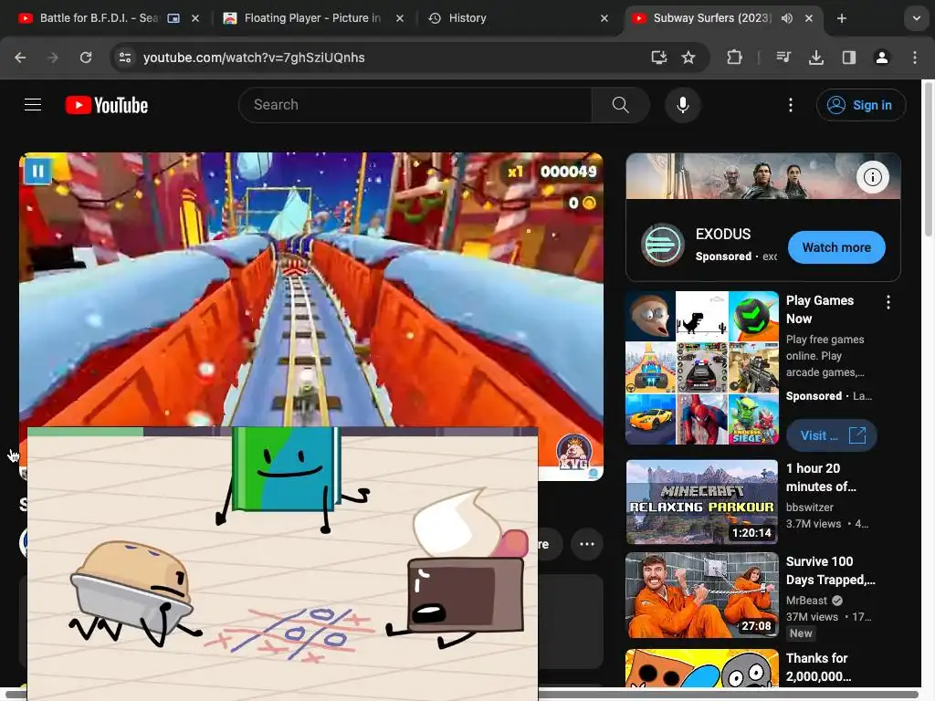This screenshot has width=935, height=701.
Task: Open the browser downloads icon
Action: (x=816, y=58)
